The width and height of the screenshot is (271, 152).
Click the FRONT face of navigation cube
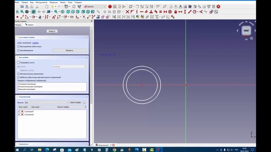coord(246,31)
